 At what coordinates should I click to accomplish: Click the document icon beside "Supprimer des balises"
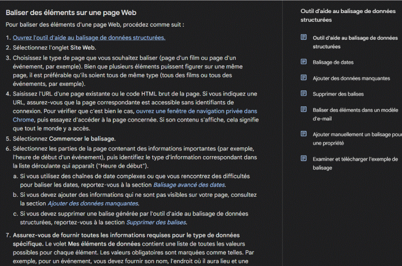point(304,93)
